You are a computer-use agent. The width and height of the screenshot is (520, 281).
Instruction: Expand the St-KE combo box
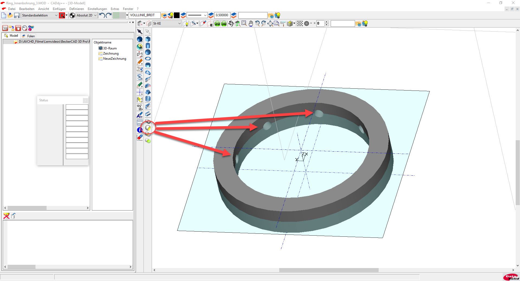[179, 24]
